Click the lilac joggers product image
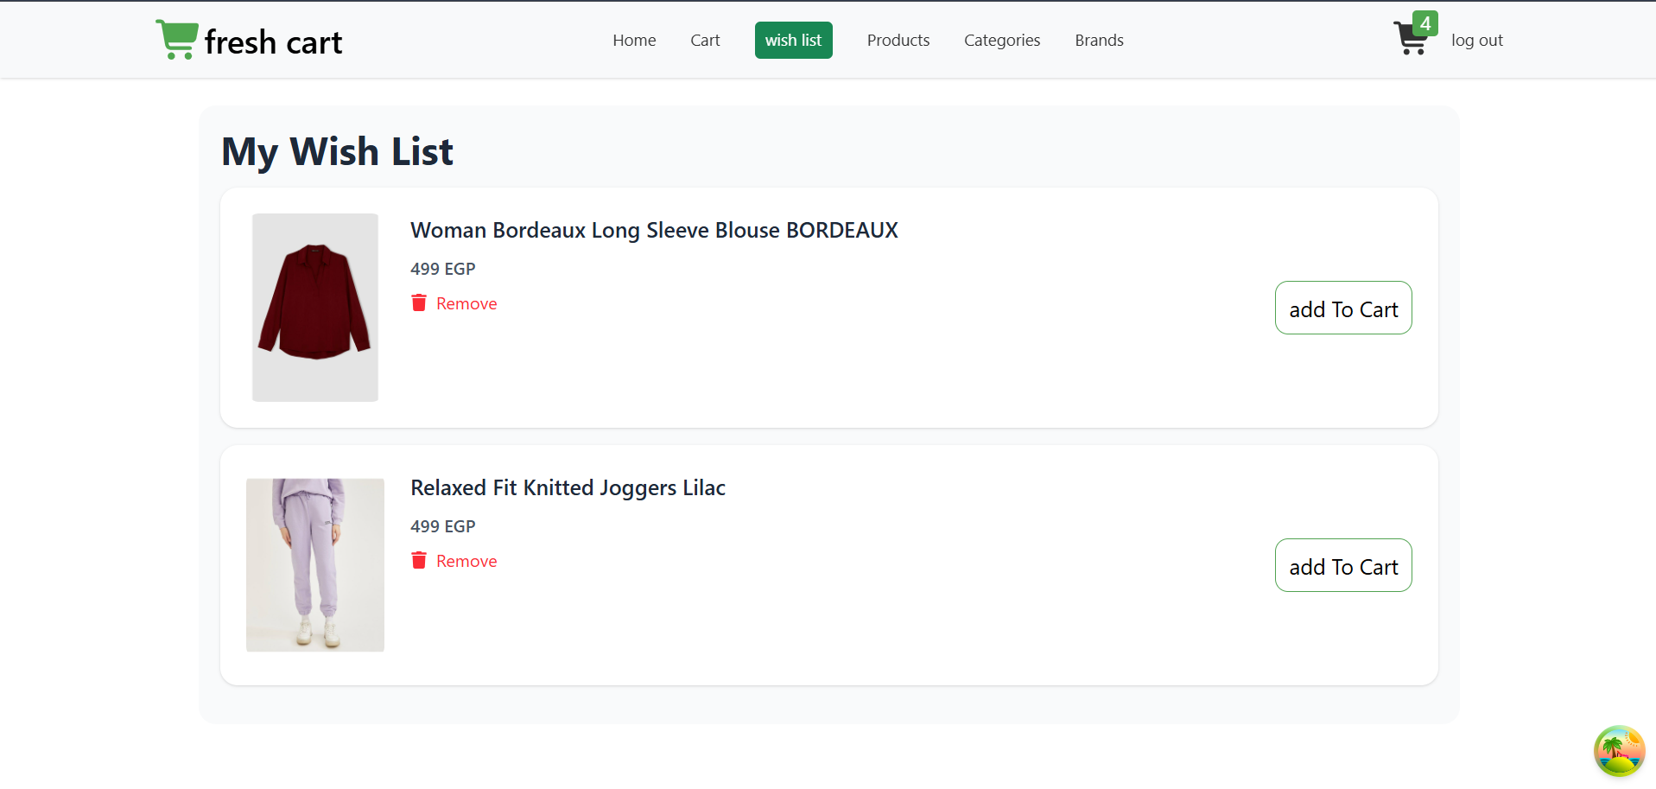The width and height of the screenshot is (1656, 789). tap(315, 565)
